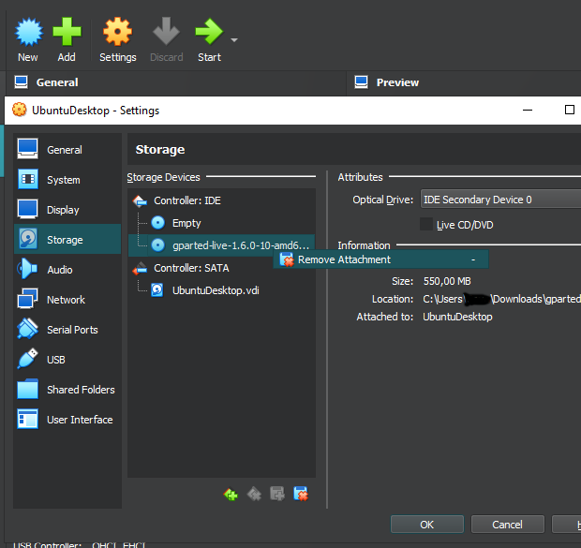This screenshot has width=581, height=548.
Task: Click the Attributes section label
Action: [360, 177]
